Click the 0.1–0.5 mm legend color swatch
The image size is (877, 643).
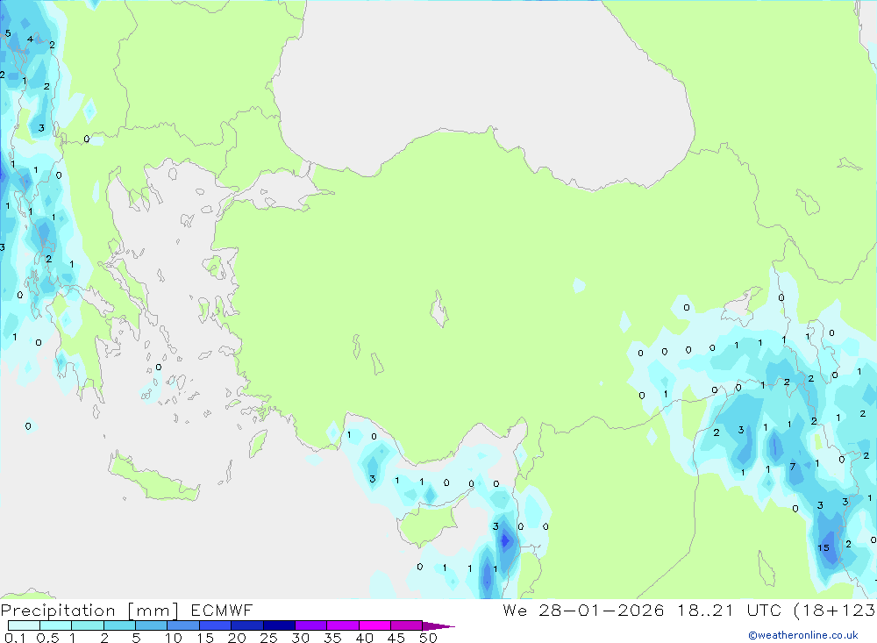24,625
